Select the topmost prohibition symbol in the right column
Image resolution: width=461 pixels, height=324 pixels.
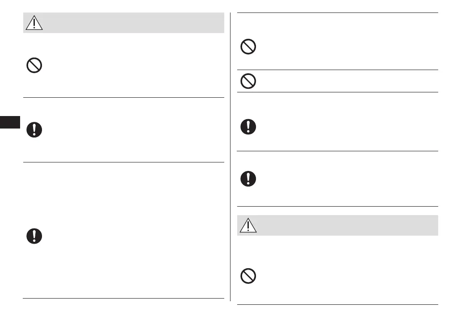[x=248, y=47]
